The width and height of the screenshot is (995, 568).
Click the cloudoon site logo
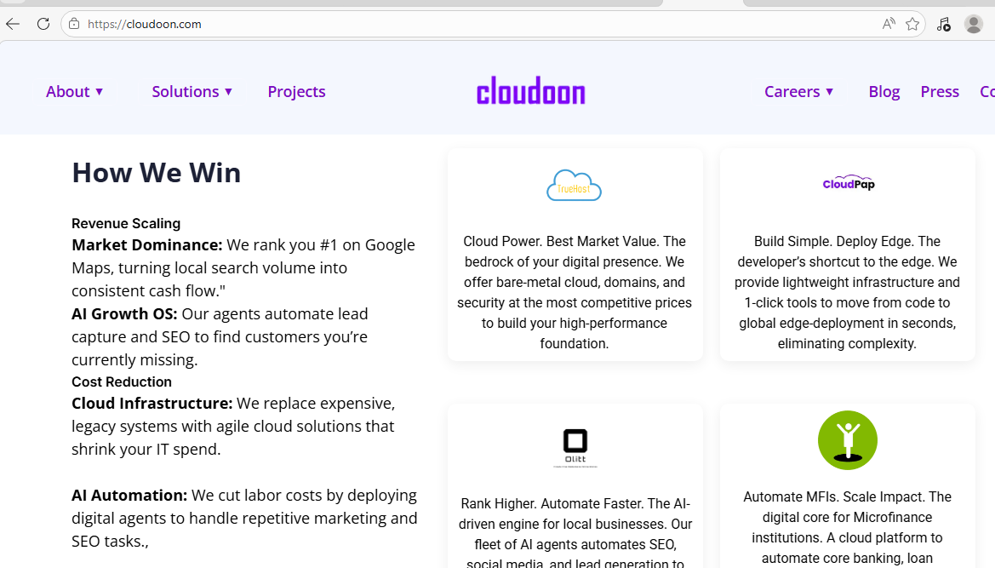pos(531,91)
